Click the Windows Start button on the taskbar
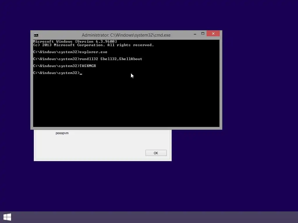298x223 pixels. tap(7, 217)
